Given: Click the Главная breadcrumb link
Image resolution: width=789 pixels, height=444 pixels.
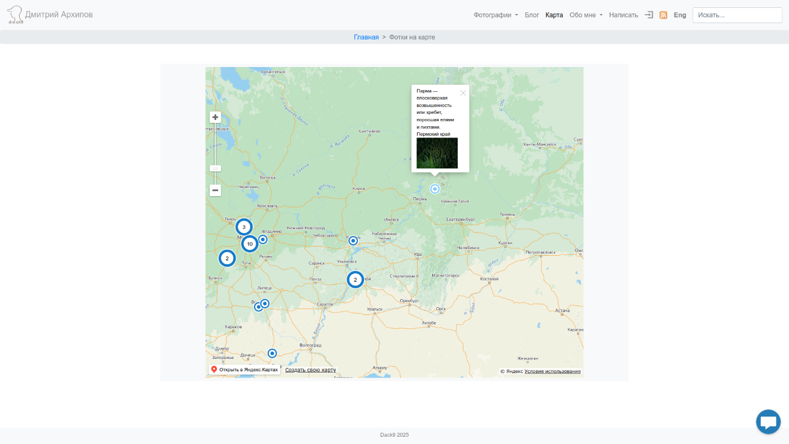Looking at the screenshot, I should (366, 37).
